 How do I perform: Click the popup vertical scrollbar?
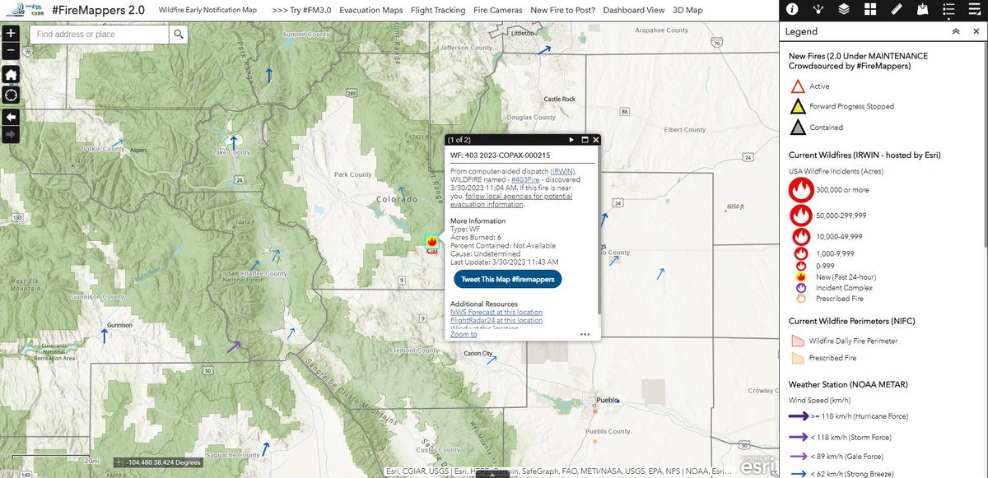[599, 230]
